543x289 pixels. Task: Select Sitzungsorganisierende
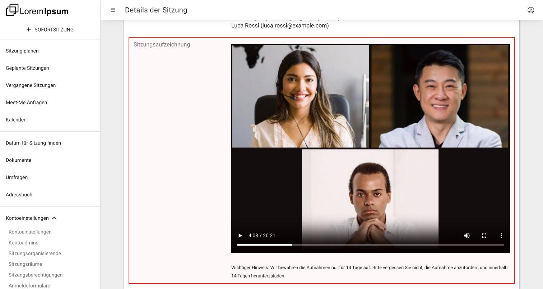(x=35, y=254)
